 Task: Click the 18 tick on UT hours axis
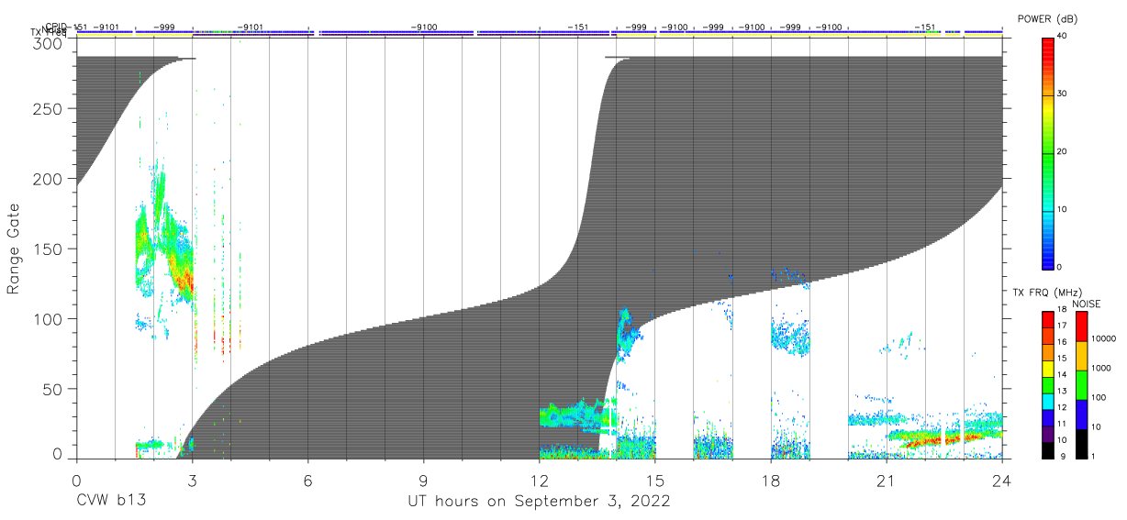point(771,480)
